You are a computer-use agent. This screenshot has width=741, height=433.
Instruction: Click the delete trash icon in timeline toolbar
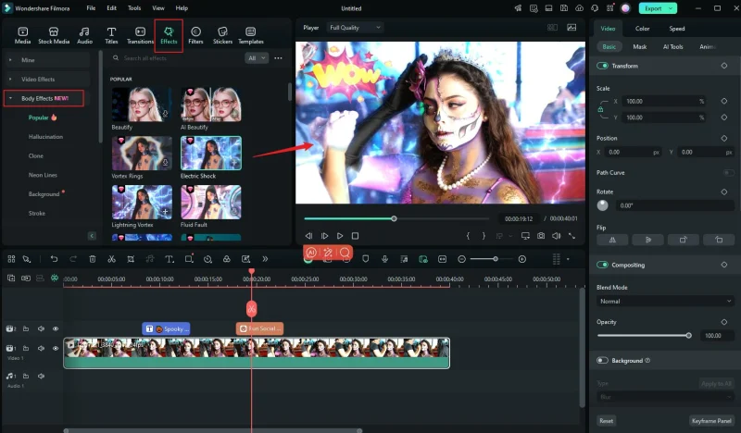tap(93, 259)
